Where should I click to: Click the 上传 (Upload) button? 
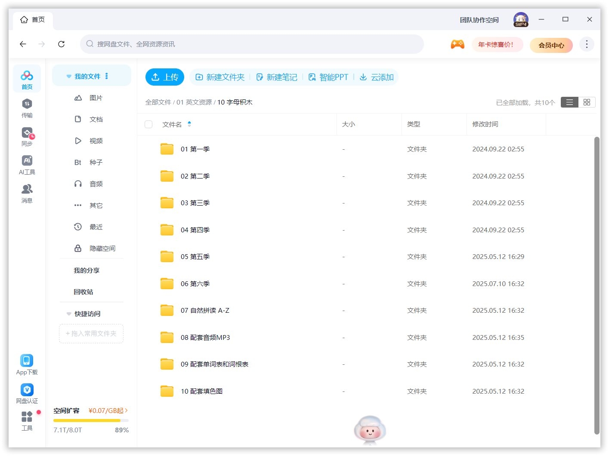coord(164,77)
